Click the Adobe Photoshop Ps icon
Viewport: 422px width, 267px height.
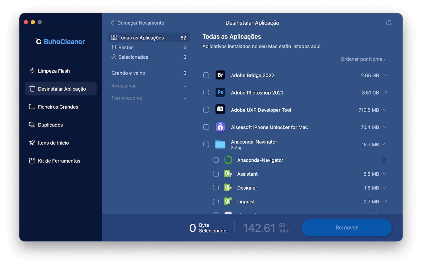pos(220,92)
